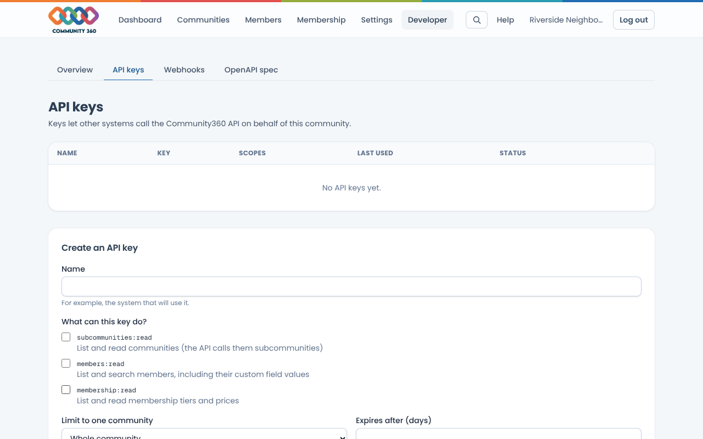The image size is (703, 439).
Task: Enable the subcommunities:read scope checkbox
Action: (x=66, y=337)
